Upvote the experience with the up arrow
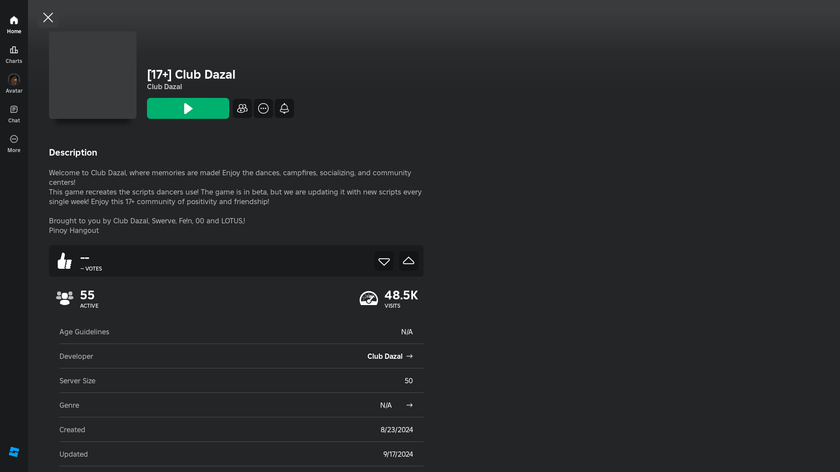Image resolution: width=840 pixels, height=472 pixels. coord(409,261)
